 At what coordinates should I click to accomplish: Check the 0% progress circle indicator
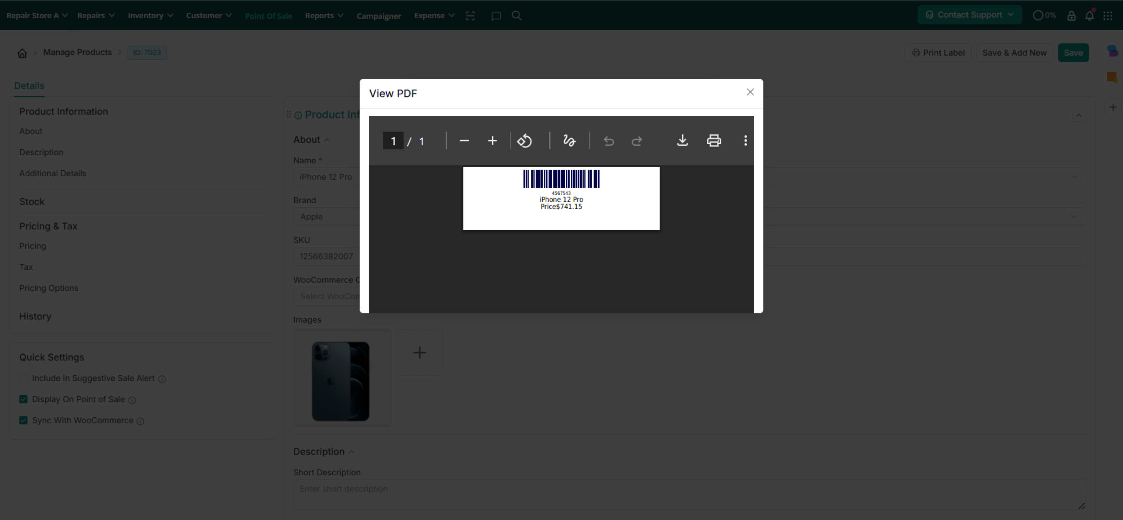(1044, 16)
